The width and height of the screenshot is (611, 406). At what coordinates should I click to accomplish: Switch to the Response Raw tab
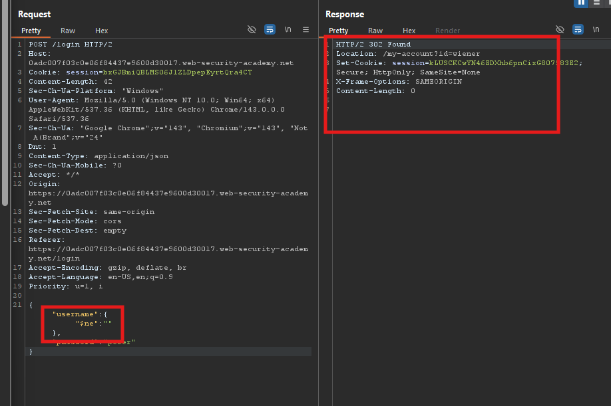click(x=375, y=31)
